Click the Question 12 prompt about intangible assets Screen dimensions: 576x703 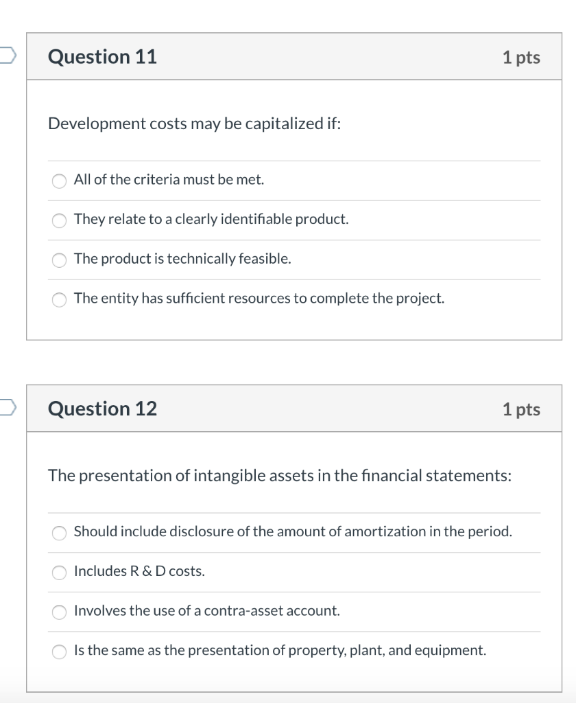(x=280, y=475)
